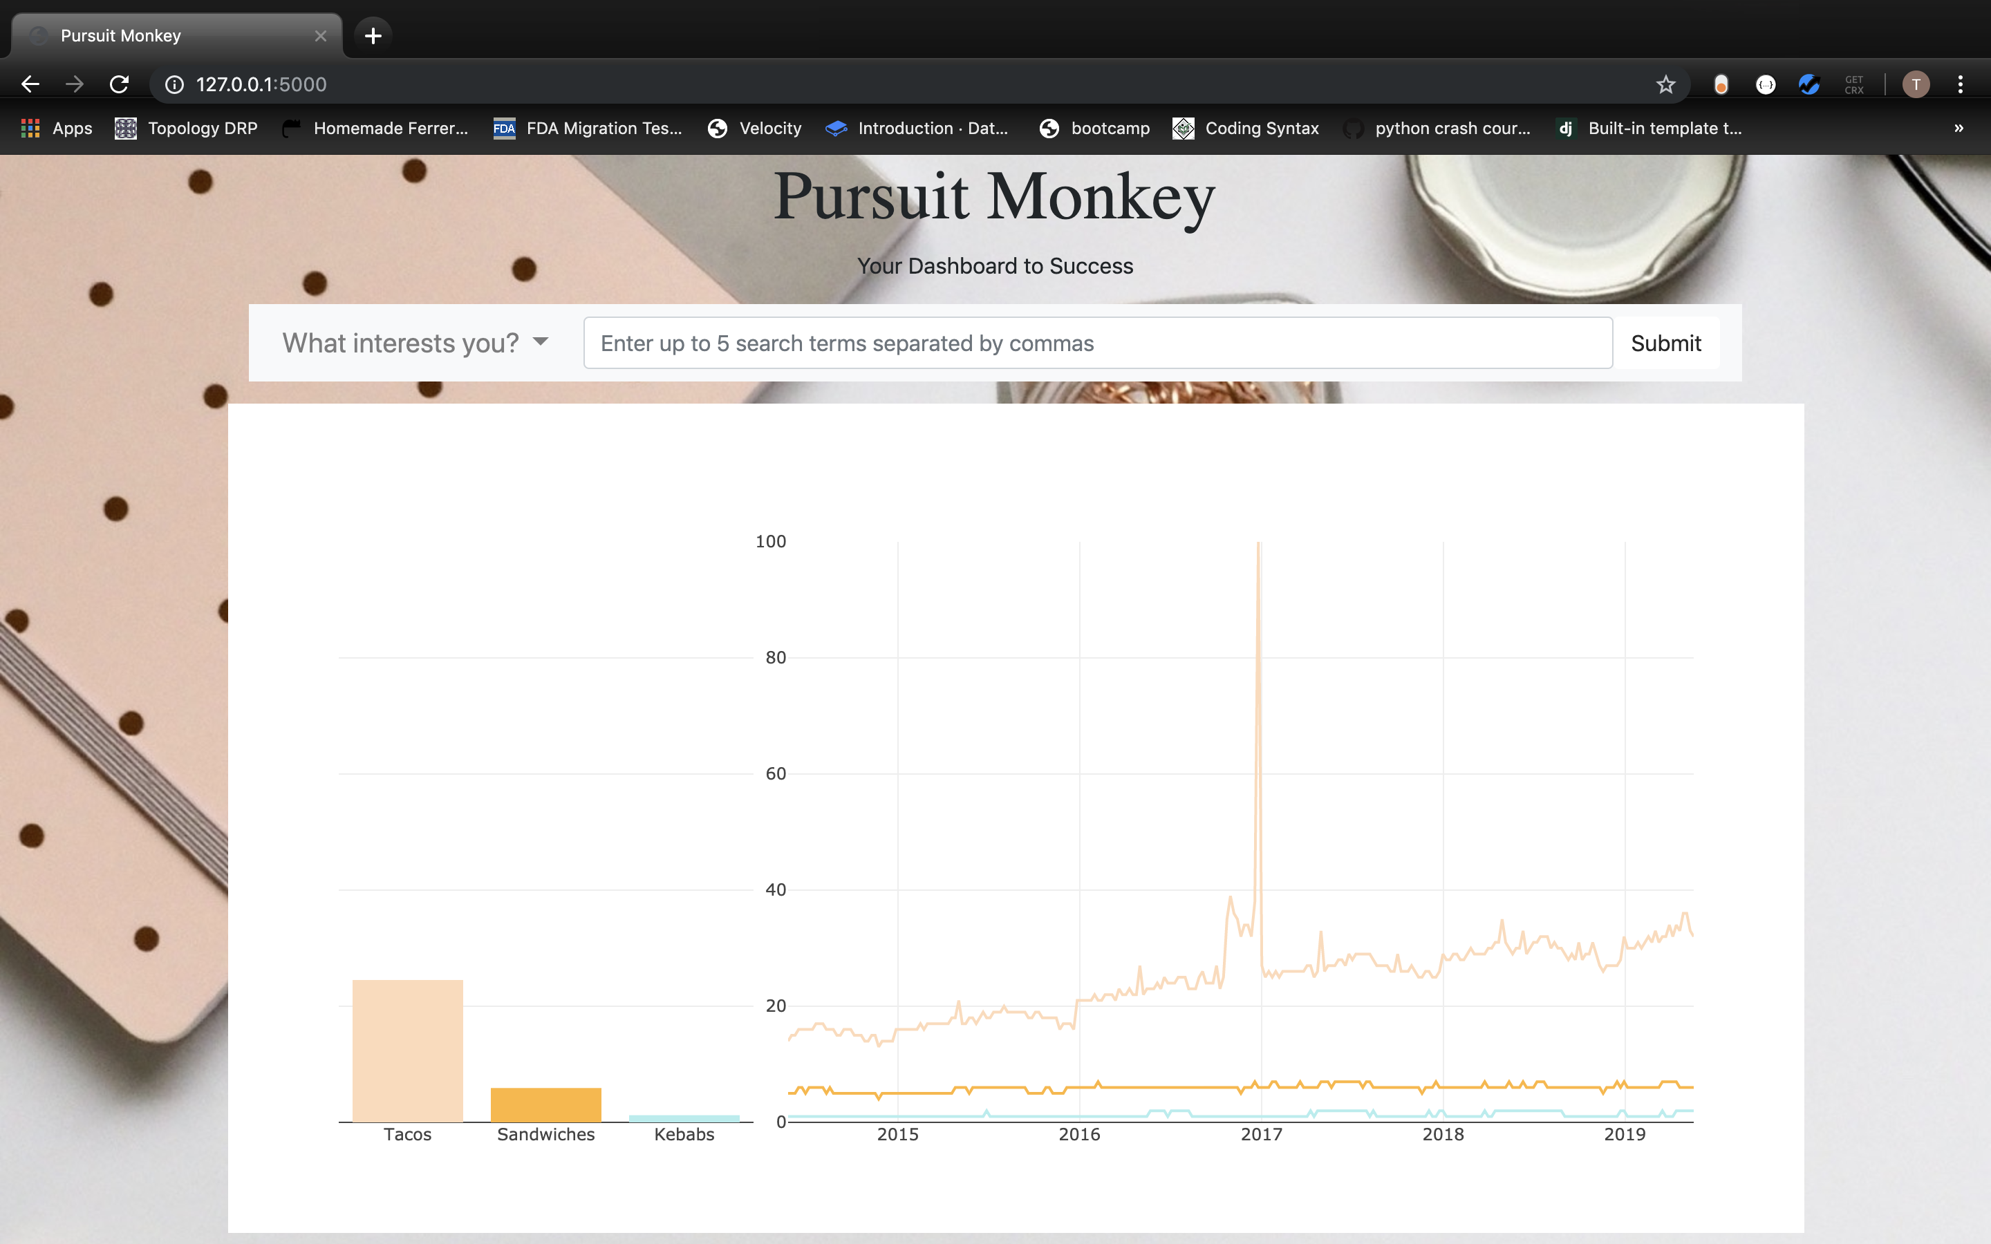View site information icon in address bar

click(174, 84)
